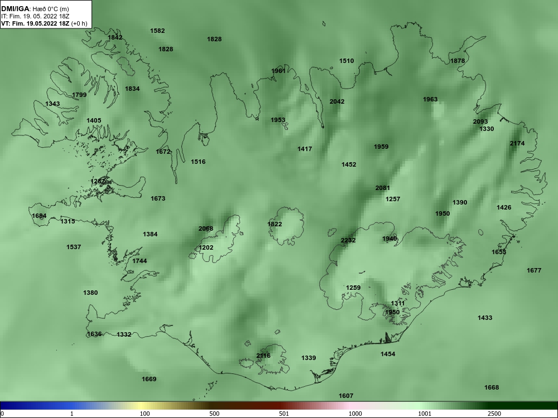Click the map value 1417
The width and height of the screenshot is (558, 418).
tap(305, 149)
